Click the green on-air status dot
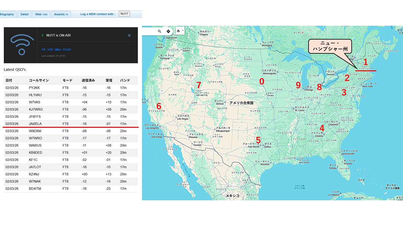The width and height of the screenshot is (403, 226). click(43, 35)
